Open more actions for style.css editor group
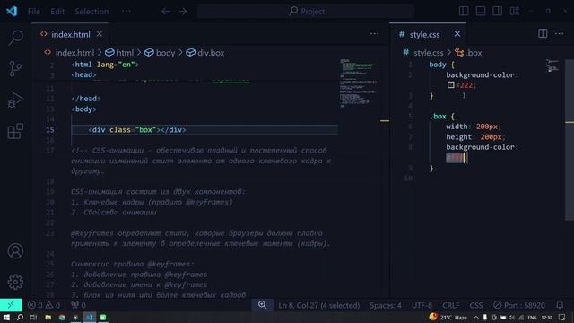Viewport: 574px width, 323px height. (560, 34)
